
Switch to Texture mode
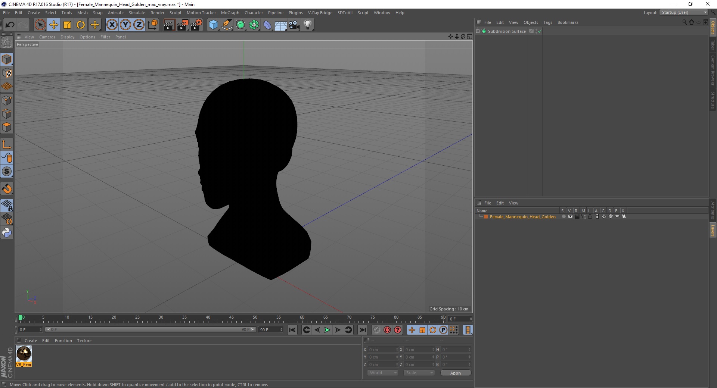tap(7, 73)
